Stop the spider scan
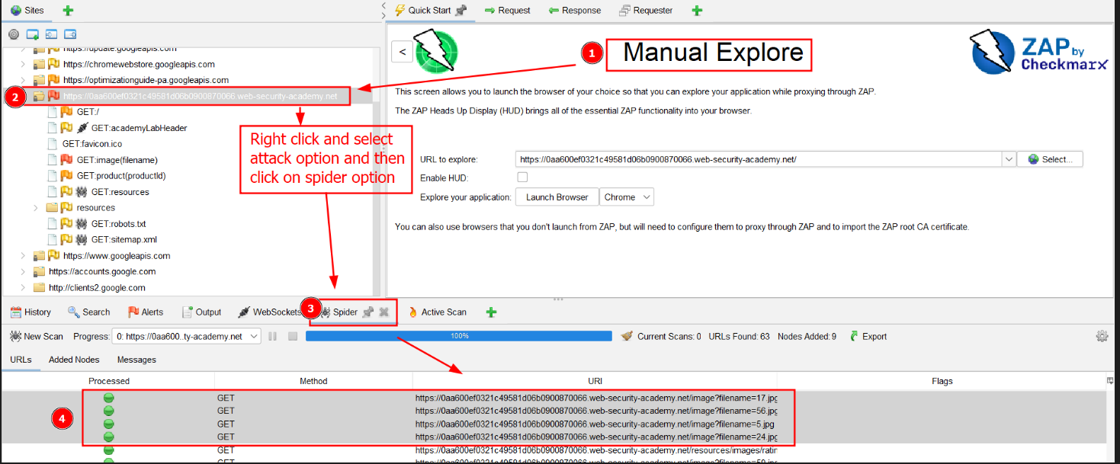 click(x=292, y=336)
